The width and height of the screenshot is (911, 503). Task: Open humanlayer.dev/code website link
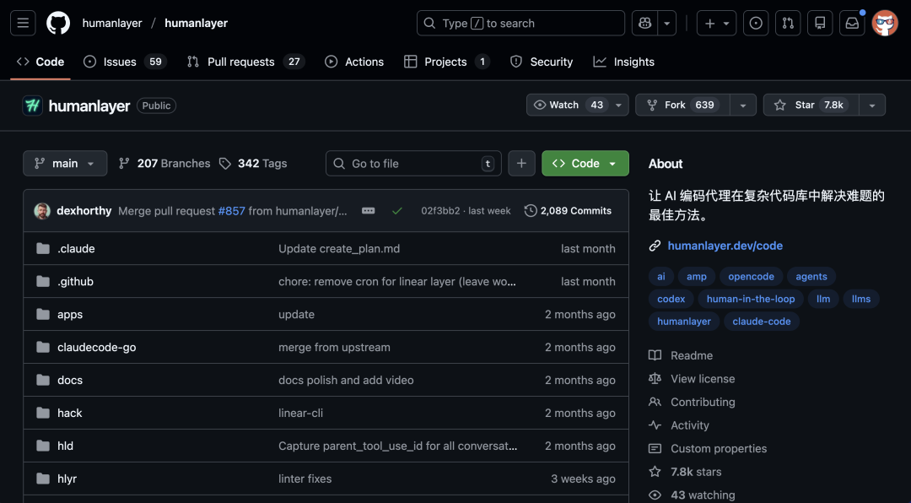(725, 246)
